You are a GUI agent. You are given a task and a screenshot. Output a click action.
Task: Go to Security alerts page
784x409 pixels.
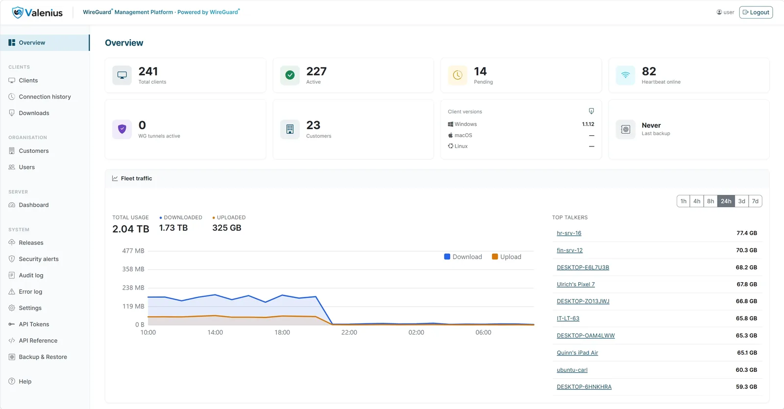click(x=45, y=259)
